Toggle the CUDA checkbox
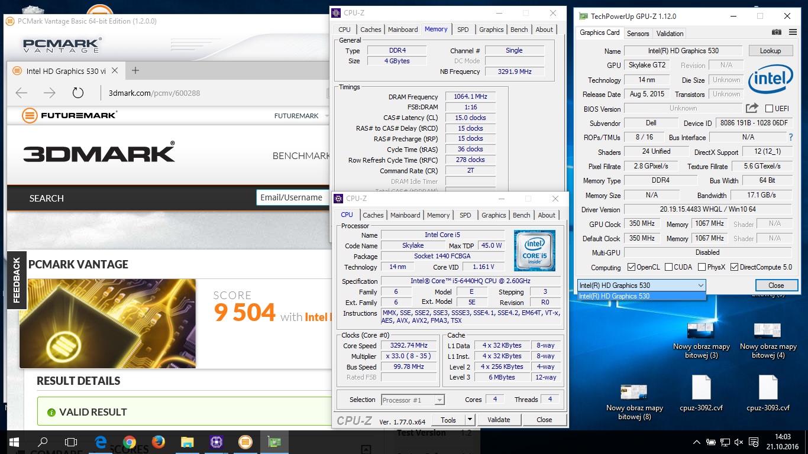 (668, 267)
